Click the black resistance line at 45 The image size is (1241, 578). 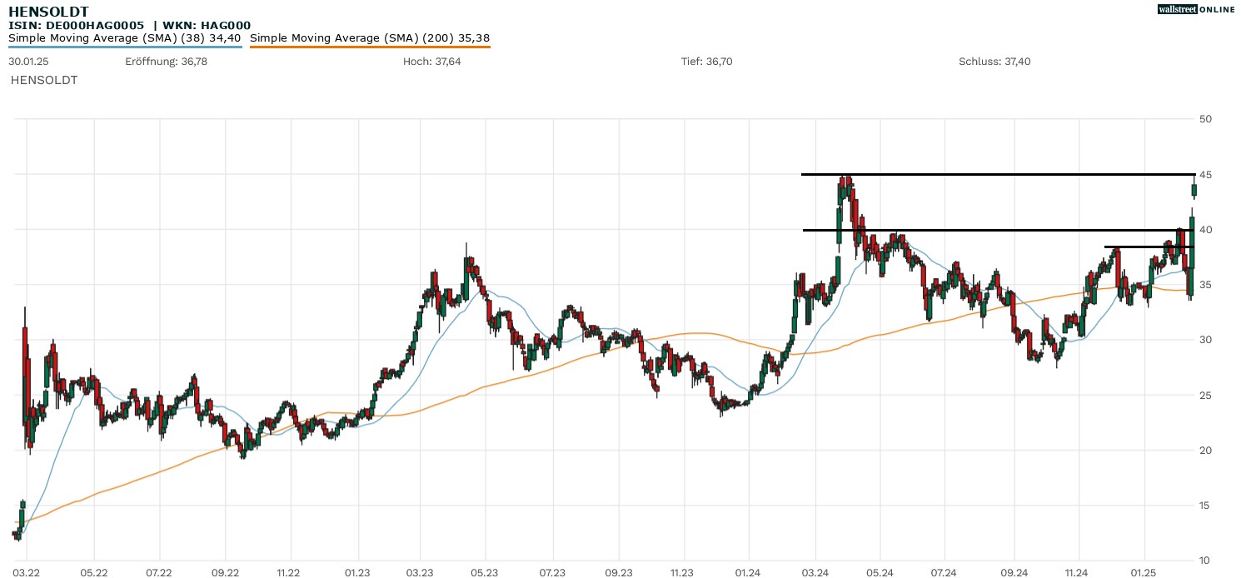(999, 174)
